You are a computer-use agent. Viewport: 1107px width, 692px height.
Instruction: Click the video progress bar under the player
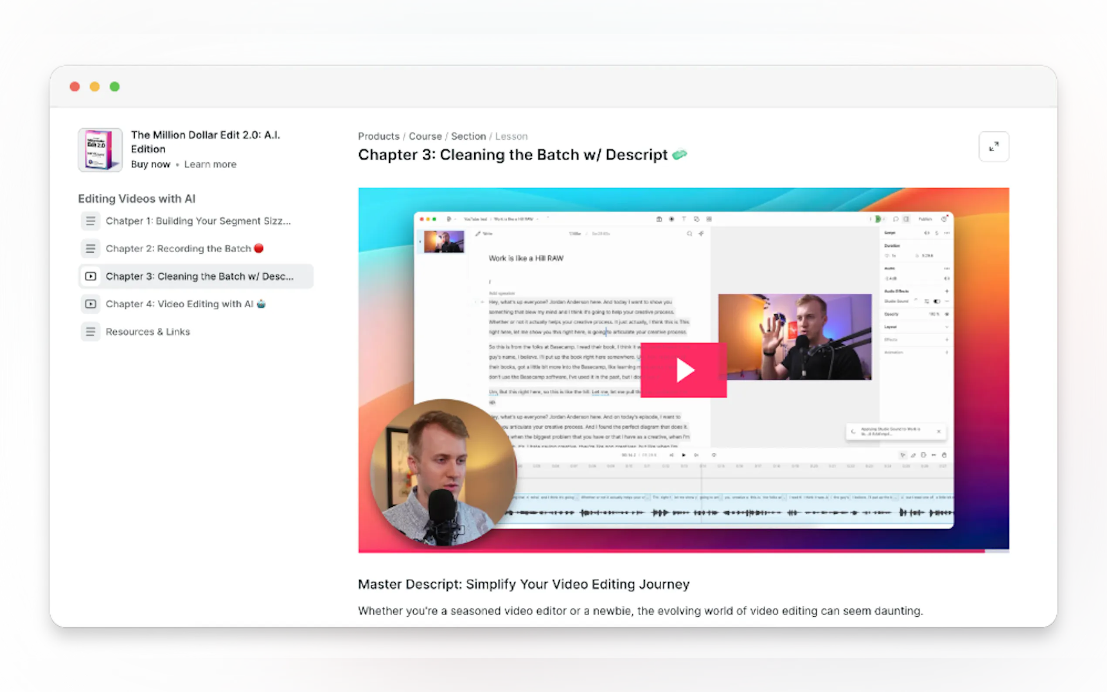(683, 551)
